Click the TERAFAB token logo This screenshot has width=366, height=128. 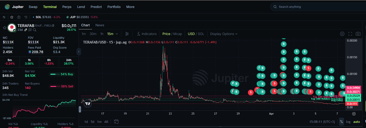pyautogui.click(x=12, y=28)
